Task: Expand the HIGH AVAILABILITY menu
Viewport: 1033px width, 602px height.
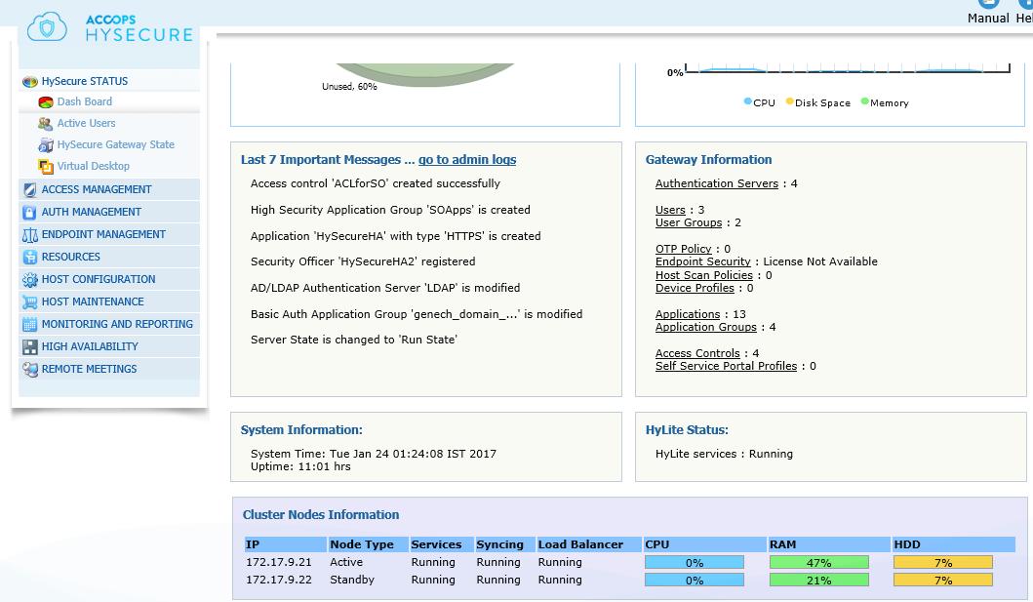Action: pos(91,346)
